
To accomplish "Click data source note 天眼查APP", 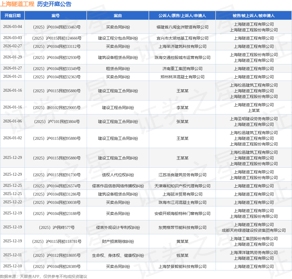I will pos(29,276).
